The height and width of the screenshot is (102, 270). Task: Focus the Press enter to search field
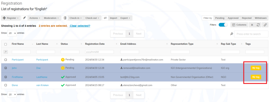(x=251, y=34)
